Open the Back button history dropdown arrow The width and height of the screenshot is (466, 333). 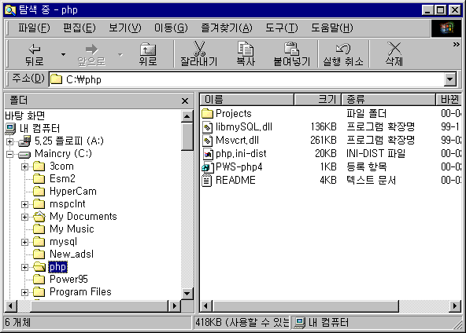click(63, 54)
